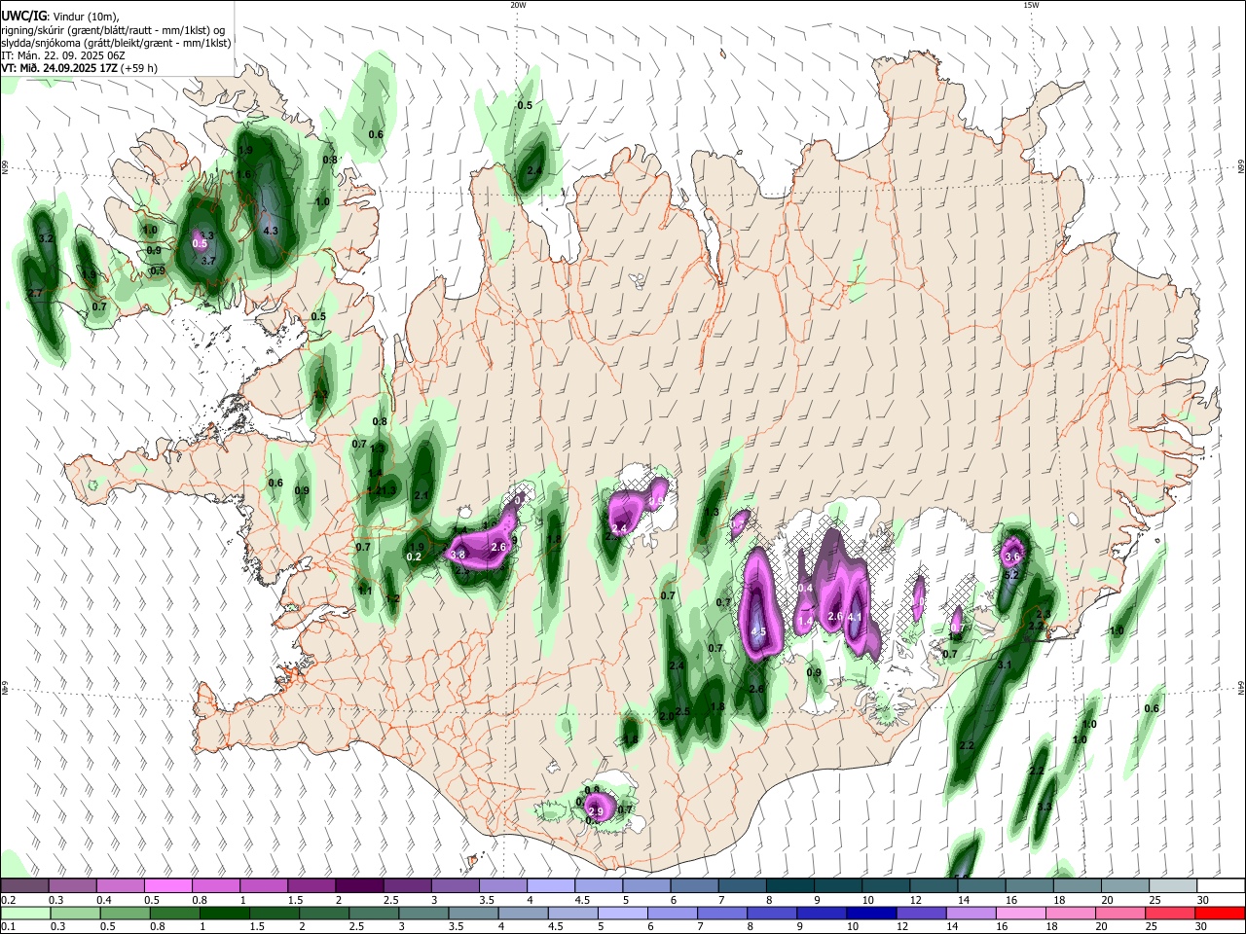The image size is (1246, 934).
Task: Click the '4.1' snow value on the glacier
Action: [855, 617]
